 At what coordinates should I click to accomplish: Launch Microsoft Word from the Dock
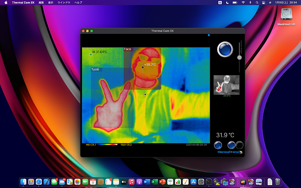click(x=147, y=181)
